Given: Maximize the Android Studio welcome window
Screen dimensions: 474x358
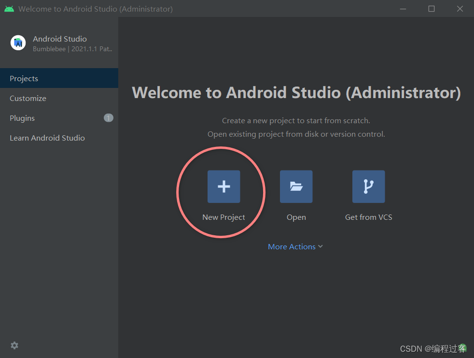Looking at the screenshot, I should pos(432,9).
